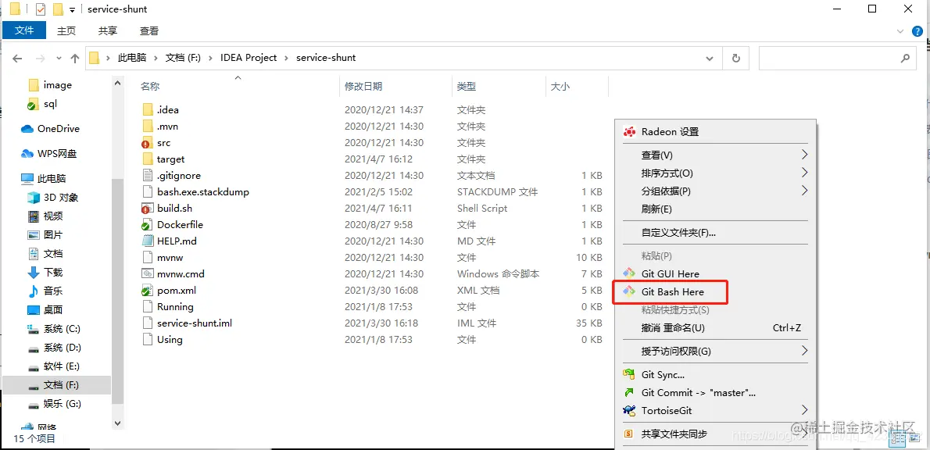This screenshot has height=450, width=930.
Task: Click the green Git Sync icon
Action: [628, 374]
